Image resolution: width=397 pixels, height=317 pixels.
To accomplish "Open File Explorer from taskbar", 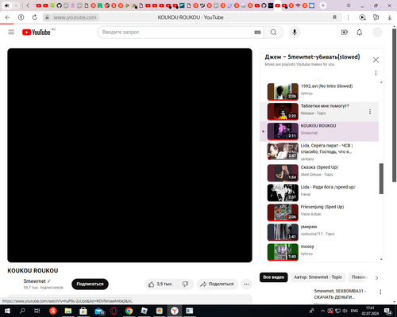I will point(68,311).
